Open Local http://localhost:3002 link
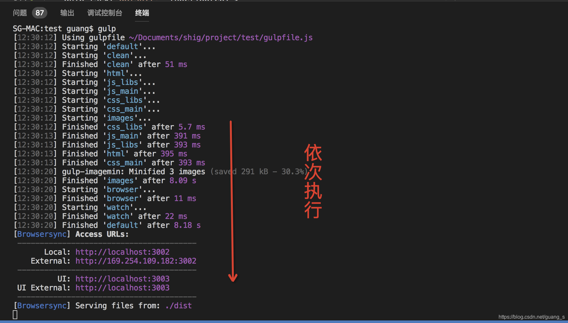 [122, 252]
